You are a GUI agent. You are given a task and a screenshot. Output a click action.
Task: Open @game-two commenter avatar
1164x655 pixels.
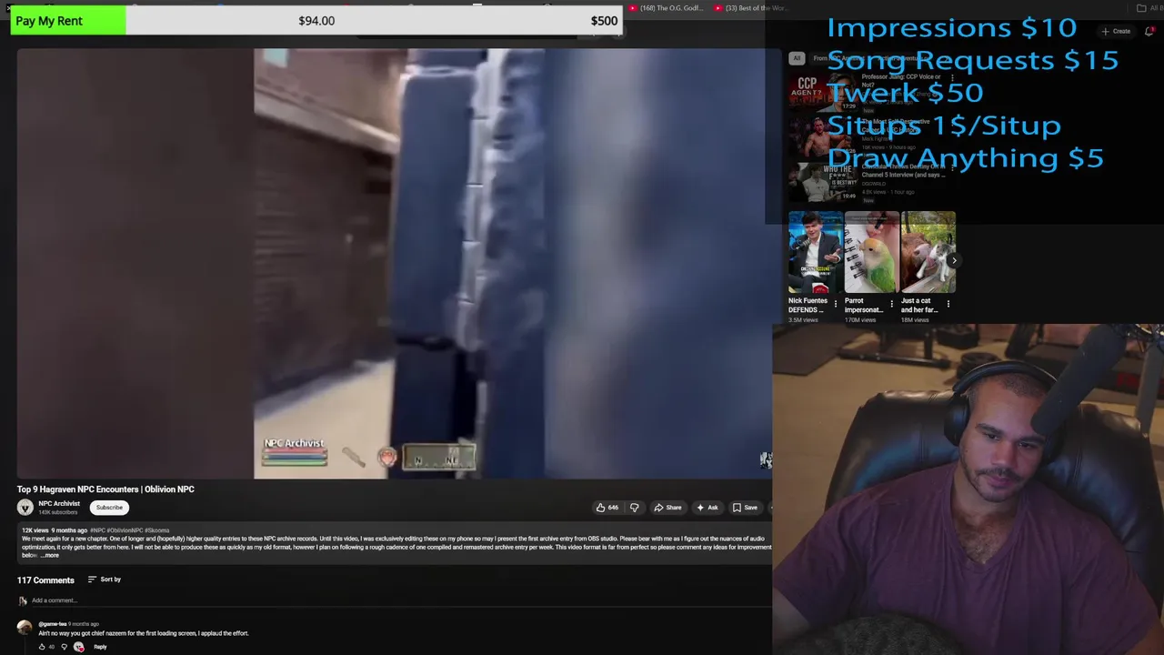pos(25,628)
